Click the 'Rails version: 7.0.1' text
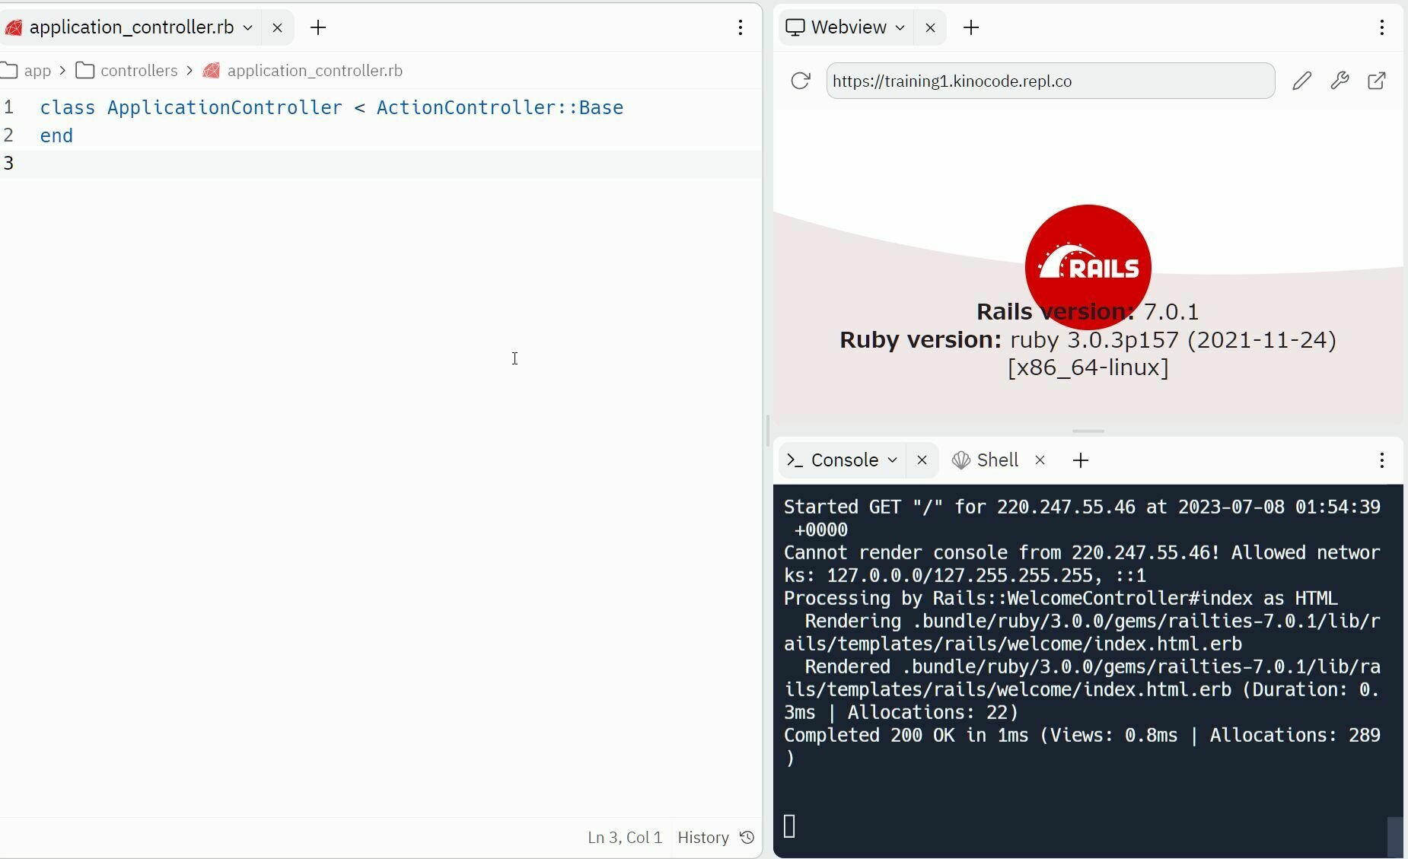The height and width of the screenshot is (859, 1408). [1088, 312]
